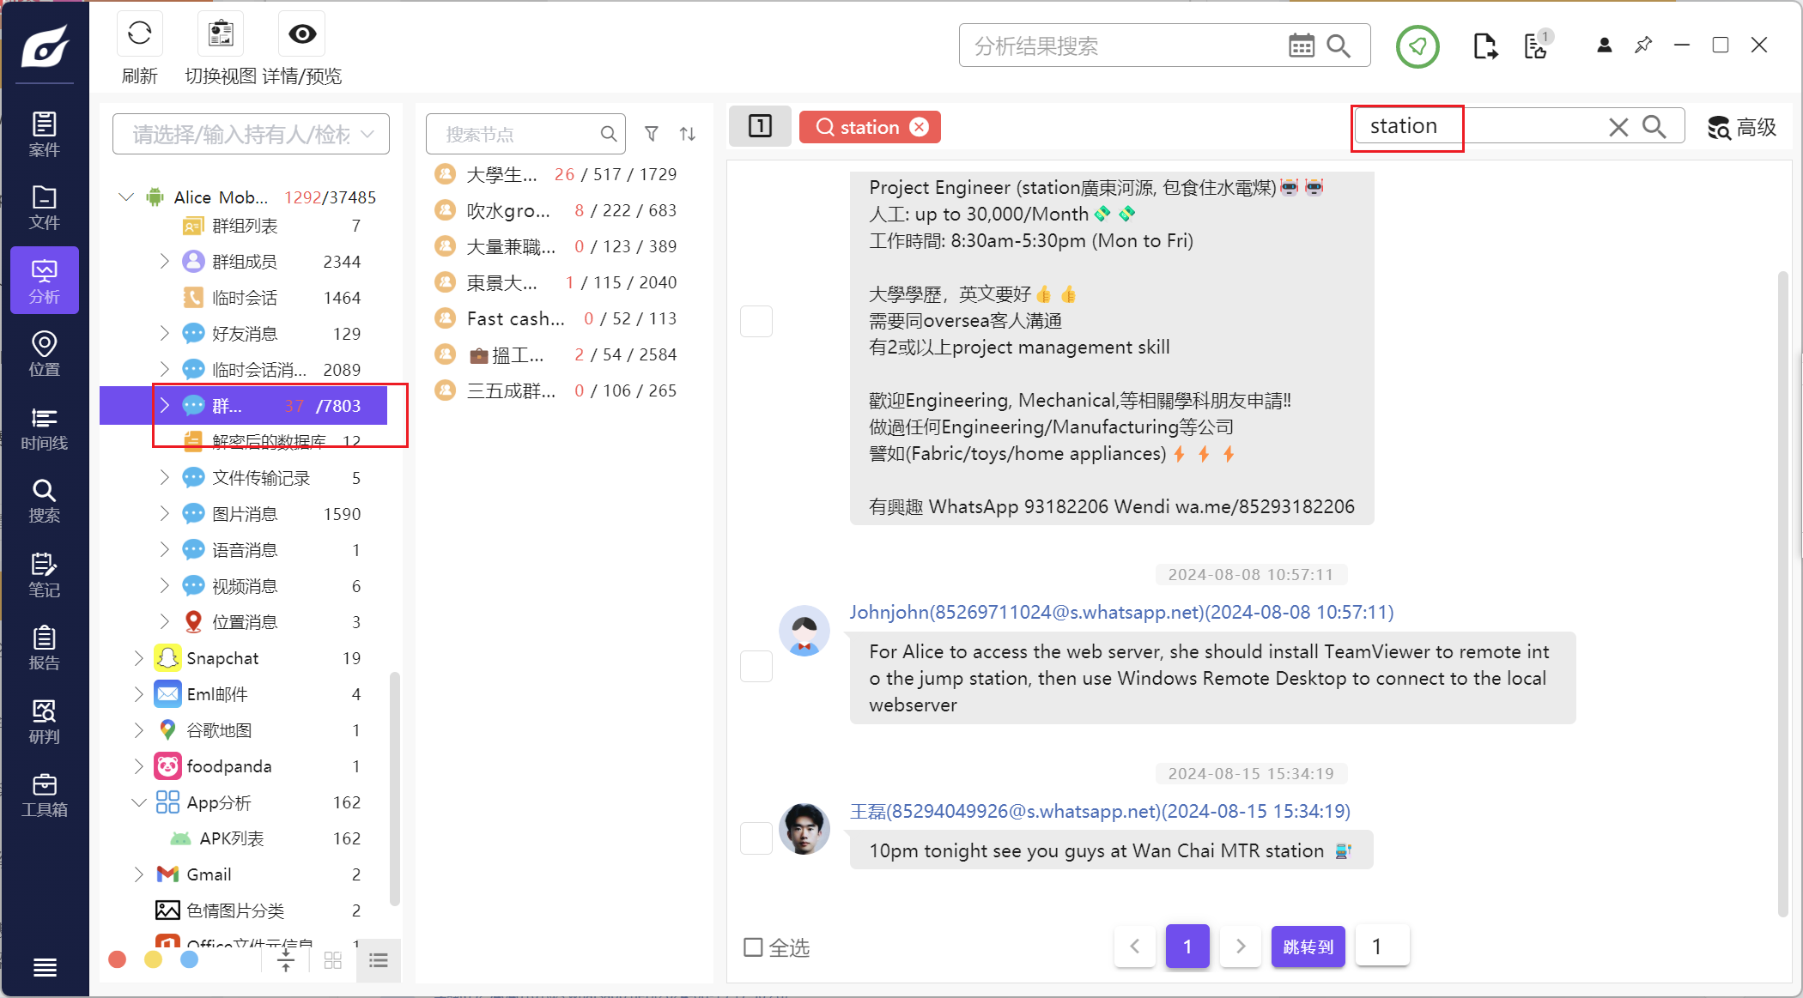Viewport: 1803px width, 998px height.
Task: Open the holder/case selection dropdown
Action: (x=251, y=134)
